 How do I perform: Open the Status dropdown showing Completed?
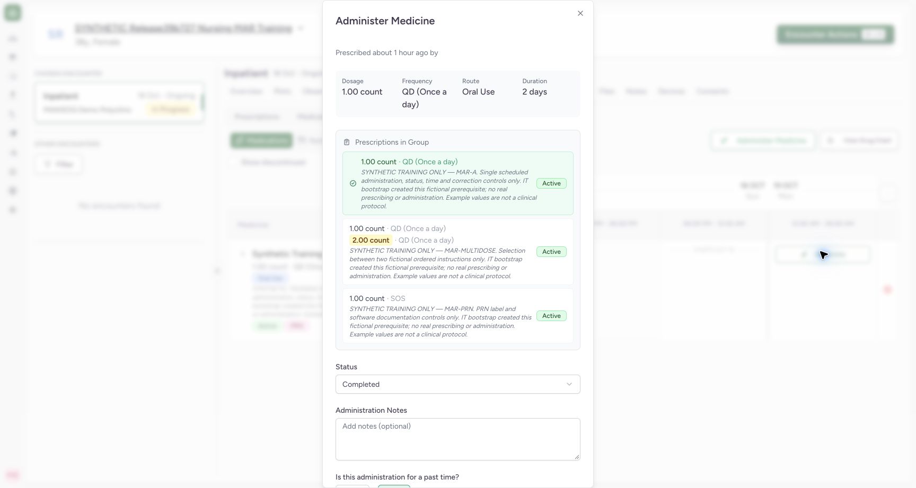pyautogui.click(x=458, y=384)
